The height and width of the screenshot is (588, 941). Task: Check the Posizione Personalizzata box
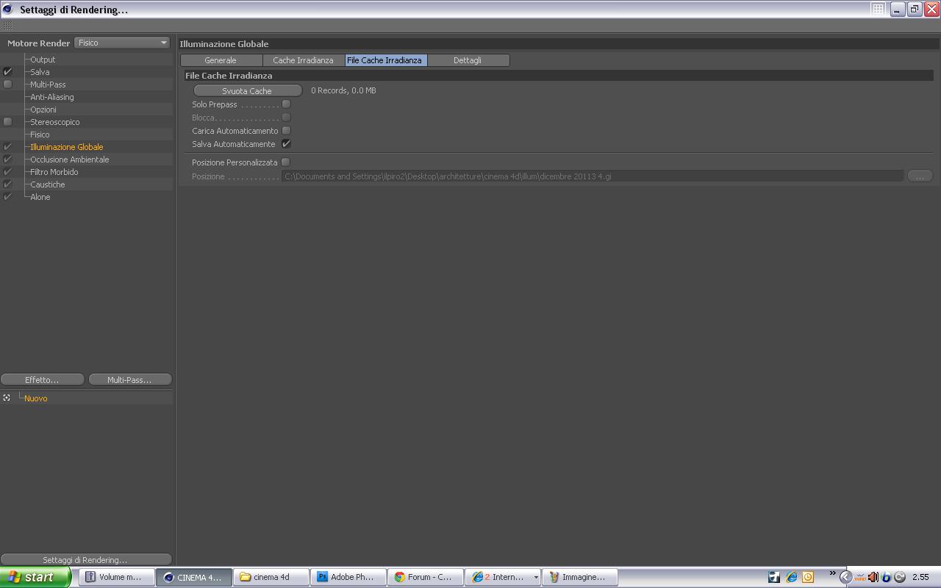[286, 162]
